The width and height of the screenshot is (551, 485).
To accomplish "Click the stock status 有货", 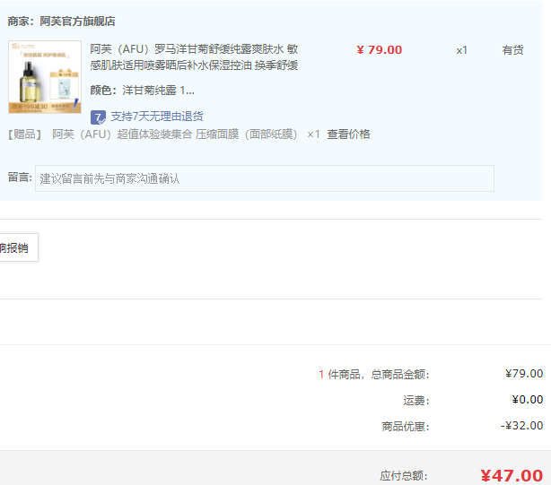I will (512, 50).
